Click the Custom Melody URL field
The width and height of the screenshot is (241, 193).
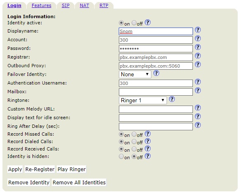[x=156, y=109]
